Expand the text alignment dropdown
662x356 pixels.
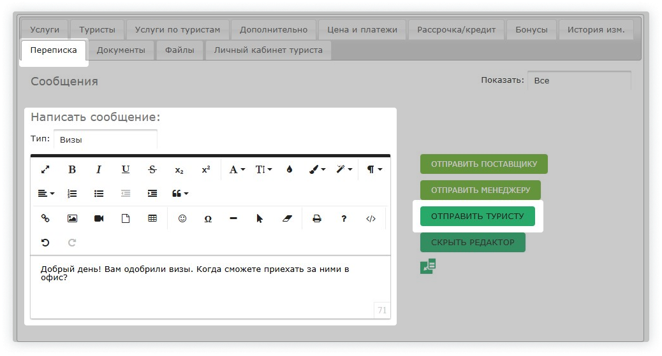click(x=45, y=193)
